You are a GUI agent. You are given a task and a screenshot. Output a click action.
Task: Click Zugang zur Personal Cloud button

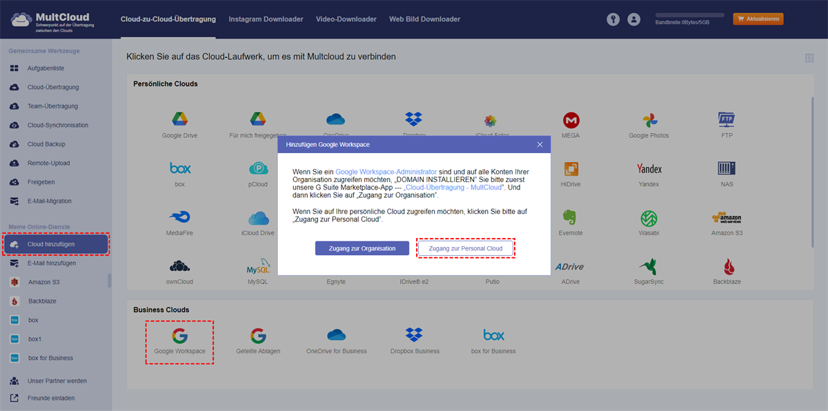point(466,248)
